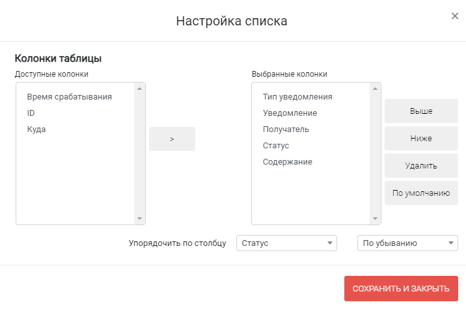466x311 pixels.
Task: Click the up arrow of available columns scrollbar
Action: [140, 88]
